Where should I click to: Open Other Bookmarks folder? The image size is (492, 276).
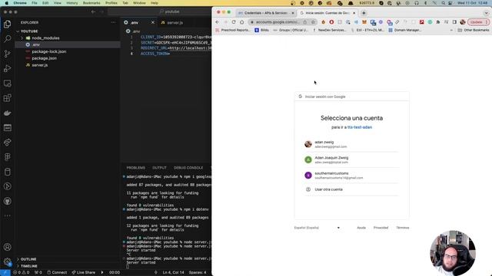pyautogui.click(x=474, y=30)
